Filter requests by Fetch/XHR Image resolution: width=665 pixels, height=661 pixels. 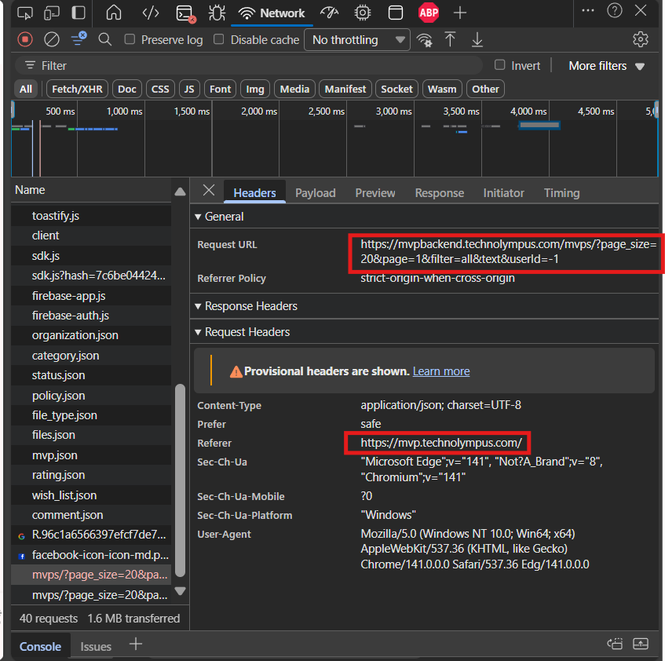77,89
